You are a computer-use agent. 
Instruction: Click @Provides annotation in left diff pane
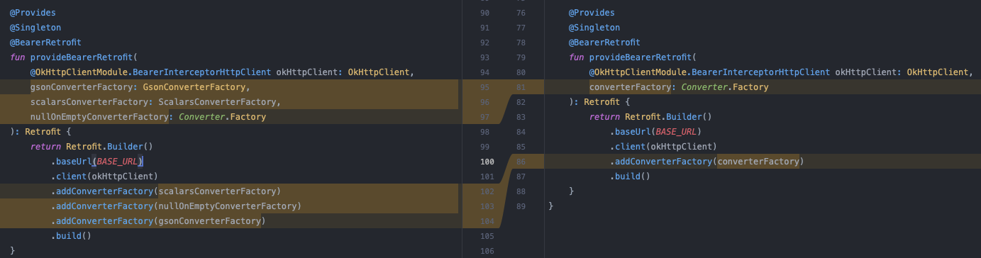click(33, 13)
